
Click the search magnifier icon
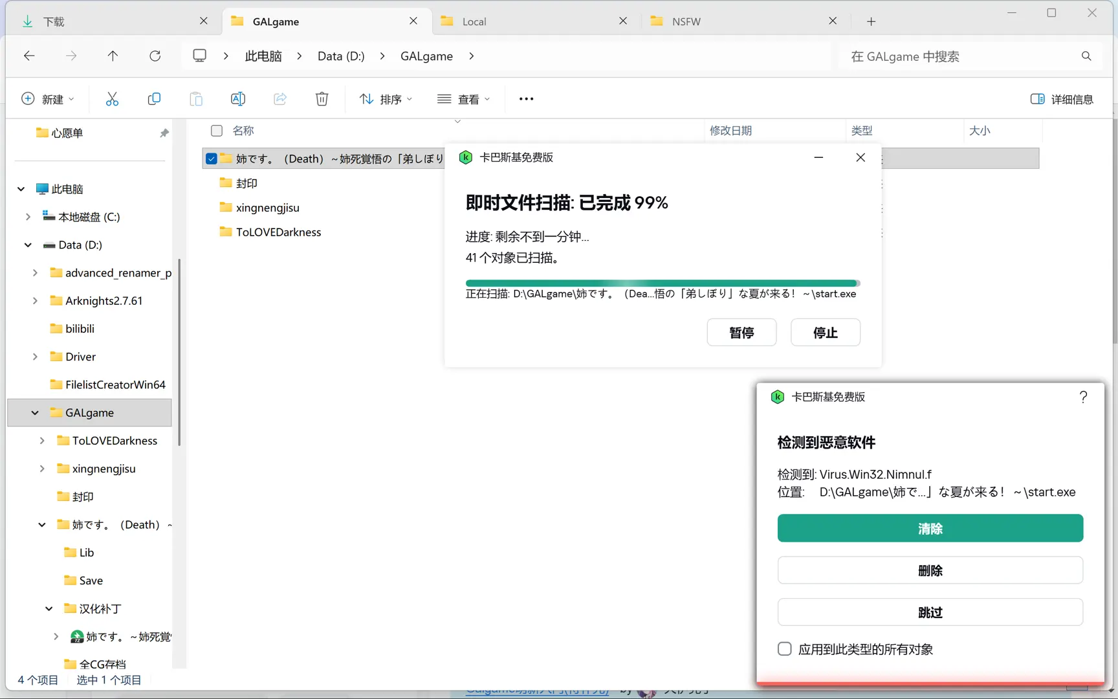tap(1086, 56)
